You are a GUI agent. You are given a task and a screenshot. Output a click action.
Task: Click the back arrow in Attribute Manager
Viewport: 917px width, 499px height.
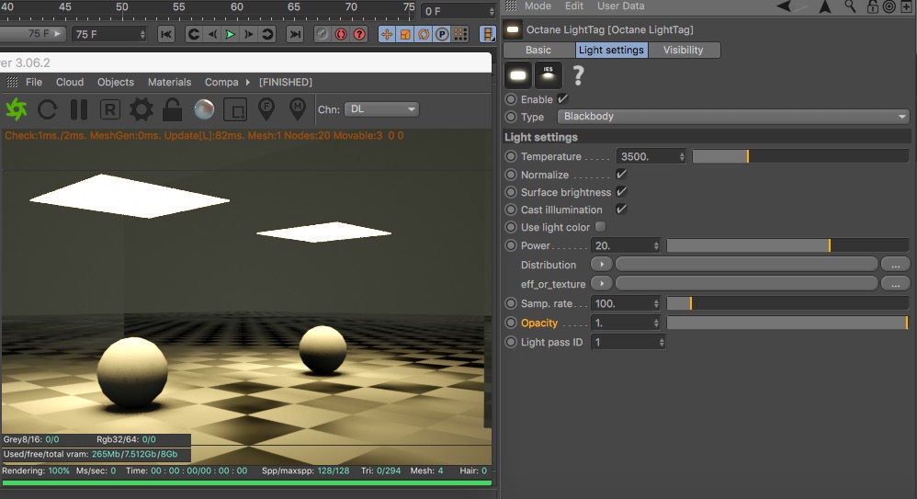[786, 6]
